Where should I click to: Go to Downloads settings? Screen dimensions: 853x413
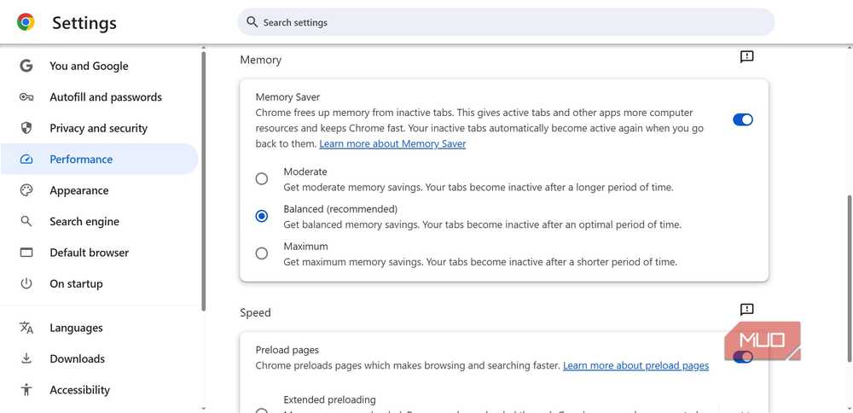point(100,358)
